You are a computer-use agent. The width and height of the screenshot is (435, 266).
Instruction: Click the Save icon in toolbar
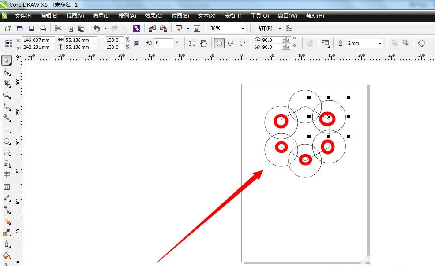[x=31, y=29]
